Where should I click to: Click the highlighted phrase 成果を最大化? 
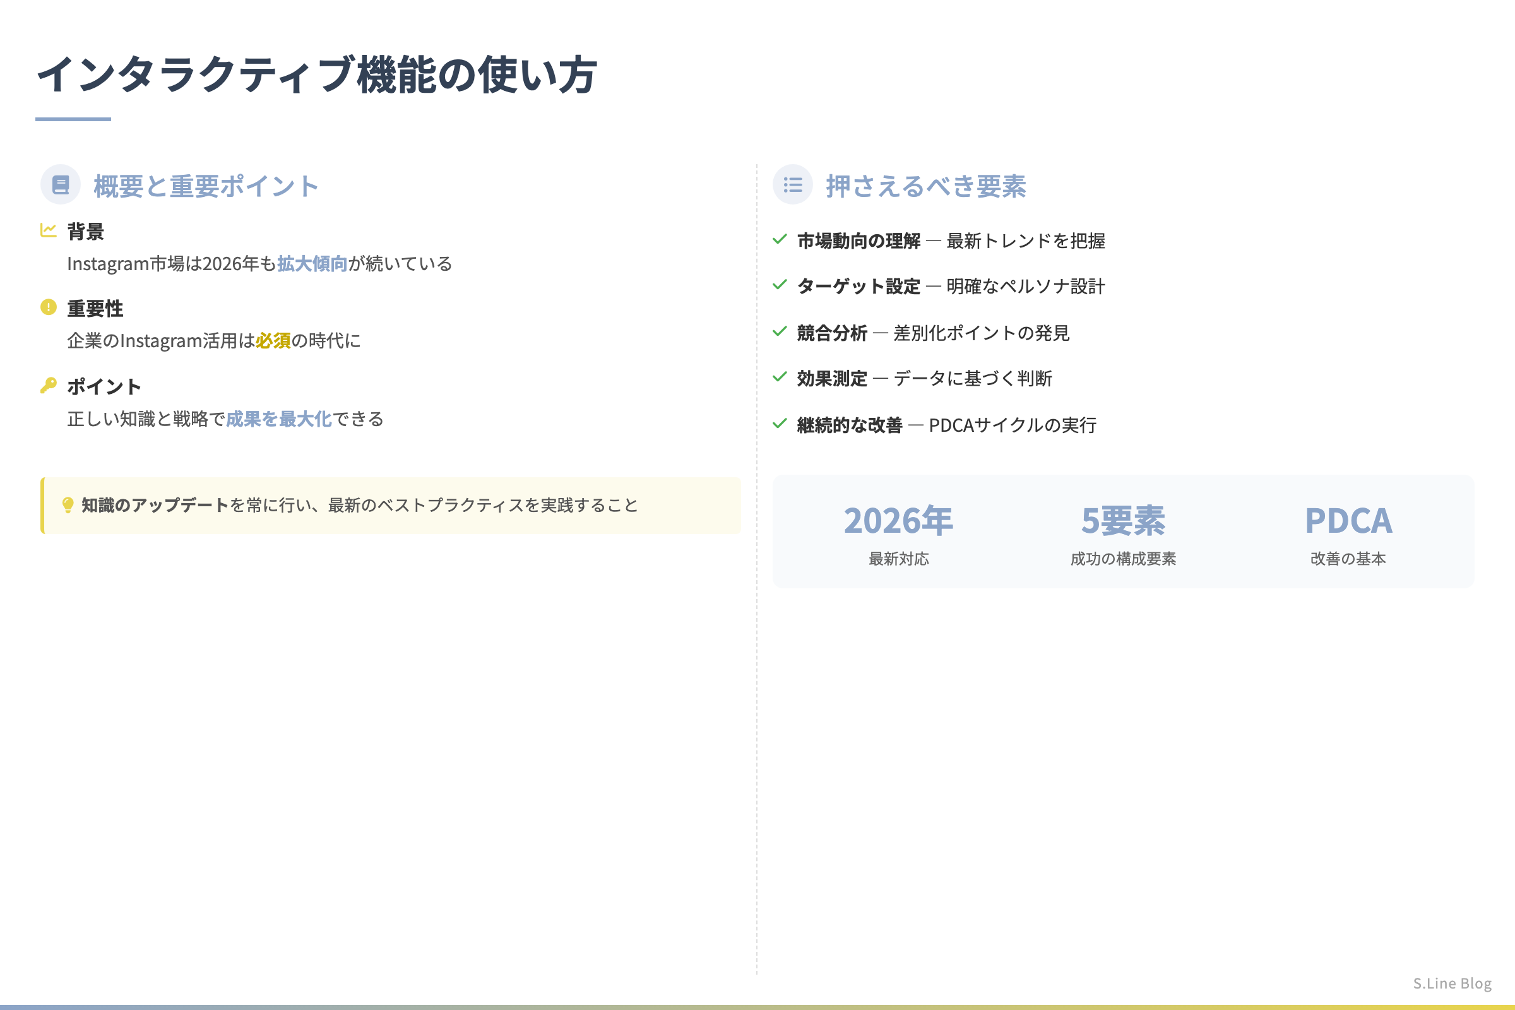click(x=279, y=419)
